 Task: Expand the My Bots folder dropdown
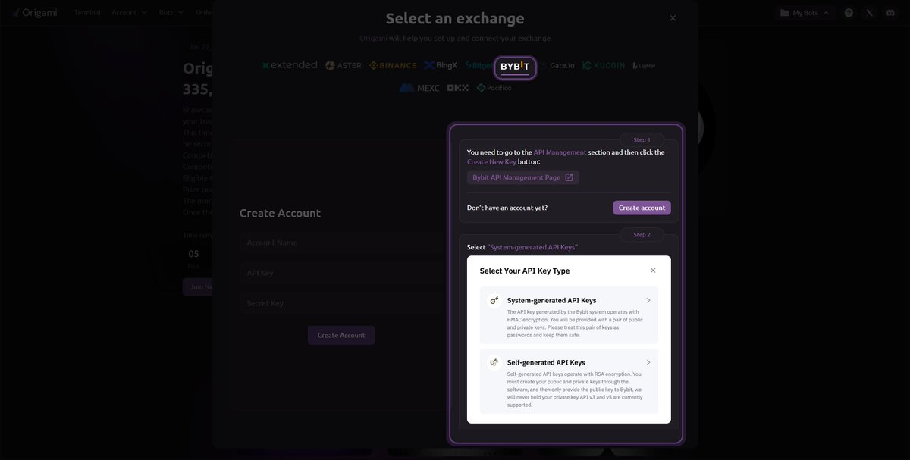pos(805,13)
